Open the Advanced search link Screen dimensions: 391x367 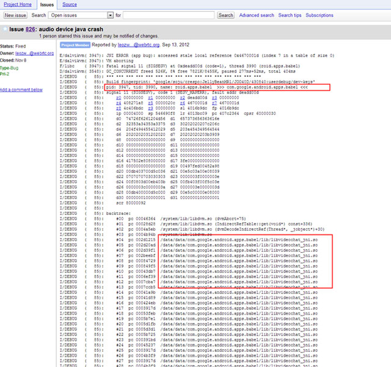[x=257, y=15]
